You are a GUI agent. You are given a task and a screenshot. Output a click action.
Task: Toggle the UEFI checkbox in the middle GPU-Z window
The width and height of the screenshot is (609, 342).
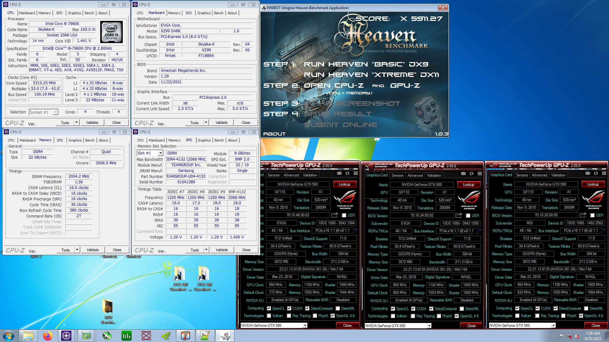(x=468, y=216)
